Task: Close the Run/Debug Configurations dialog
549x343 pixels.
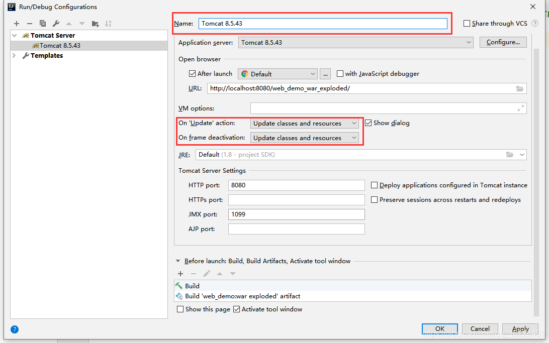Action: [533, 7]
